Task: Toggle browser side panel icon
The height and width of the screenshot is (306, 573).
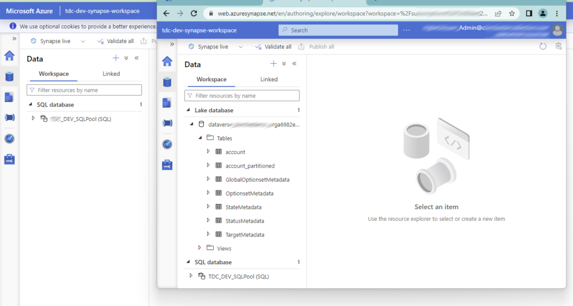Action: coord(529,13)
